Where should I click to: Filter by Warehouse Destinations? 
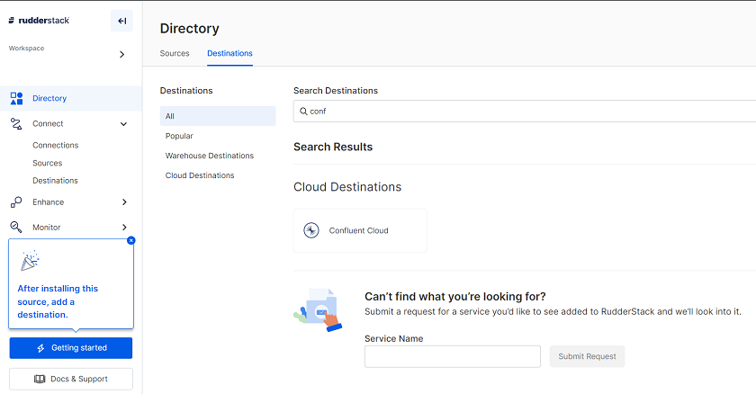[x=210, y=156]
